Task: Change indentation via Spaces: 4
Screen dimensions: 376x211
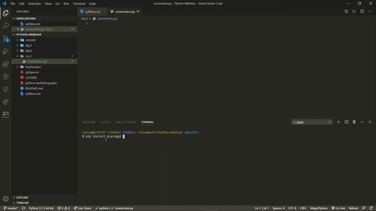Action: tap(278, 208)
